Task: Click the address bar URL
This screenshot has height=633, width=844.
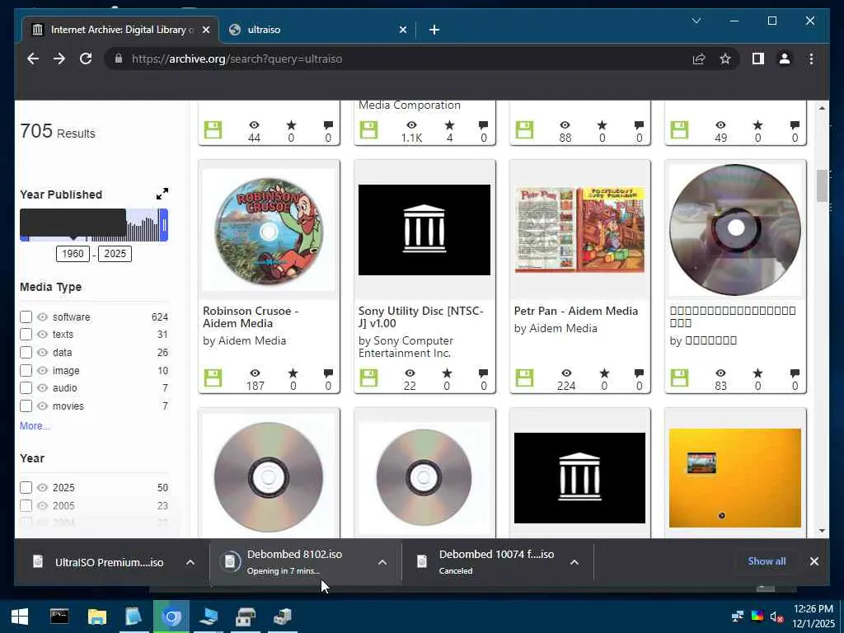Action: tap(237, 59)
